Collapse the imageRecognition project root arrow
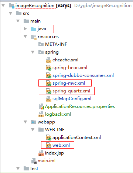Screen dimensions: 133x173 (x=3, y=6)
